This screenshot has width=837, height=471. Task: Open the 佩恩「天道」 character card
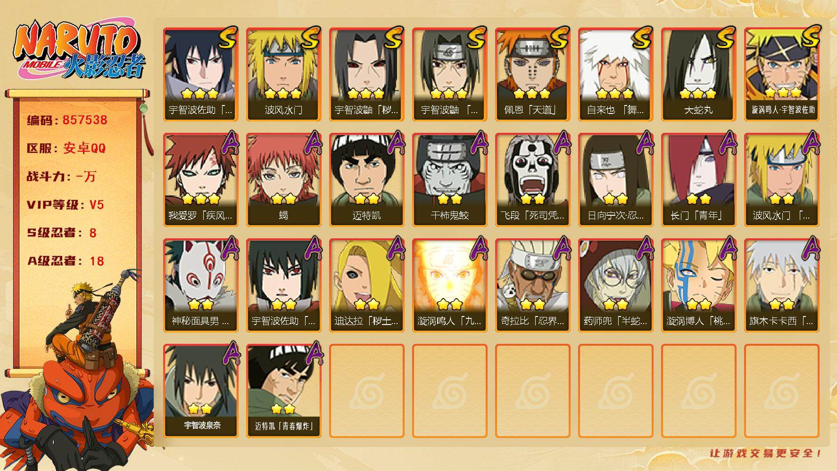[x=532, y=74]
